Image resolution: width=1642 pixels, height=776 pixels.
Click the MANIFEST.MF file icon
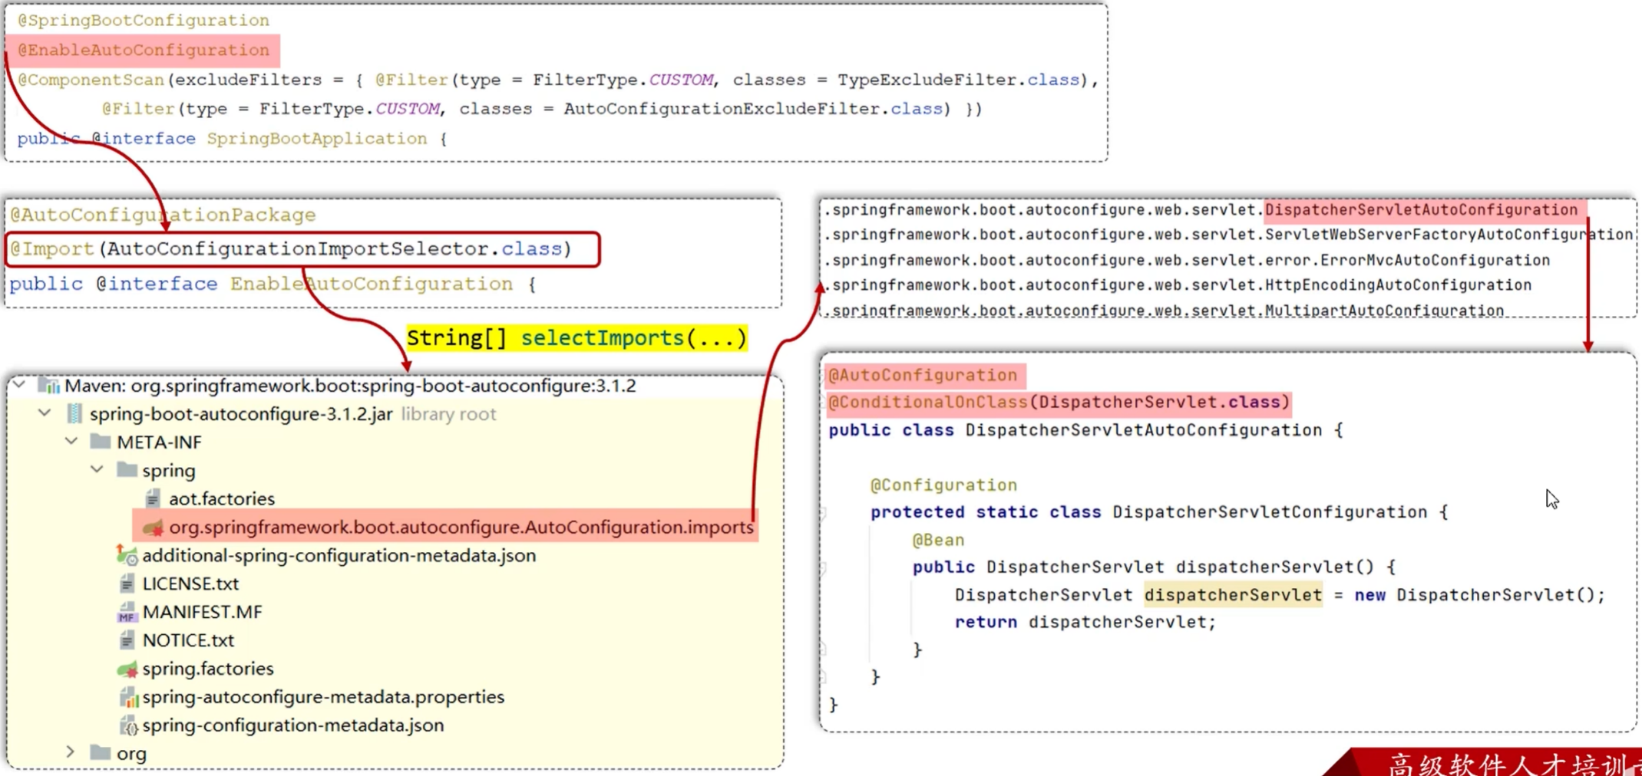[x=127, y=613]
